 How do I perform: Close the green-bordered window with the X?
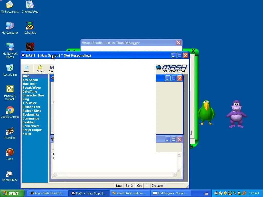point(193,51)
